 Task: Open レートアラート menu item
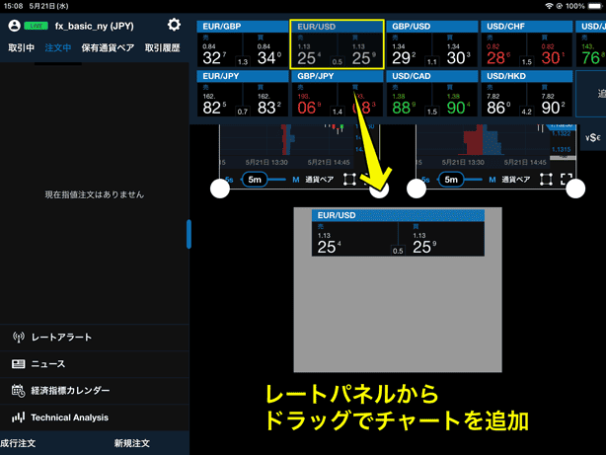coord(95,338)
